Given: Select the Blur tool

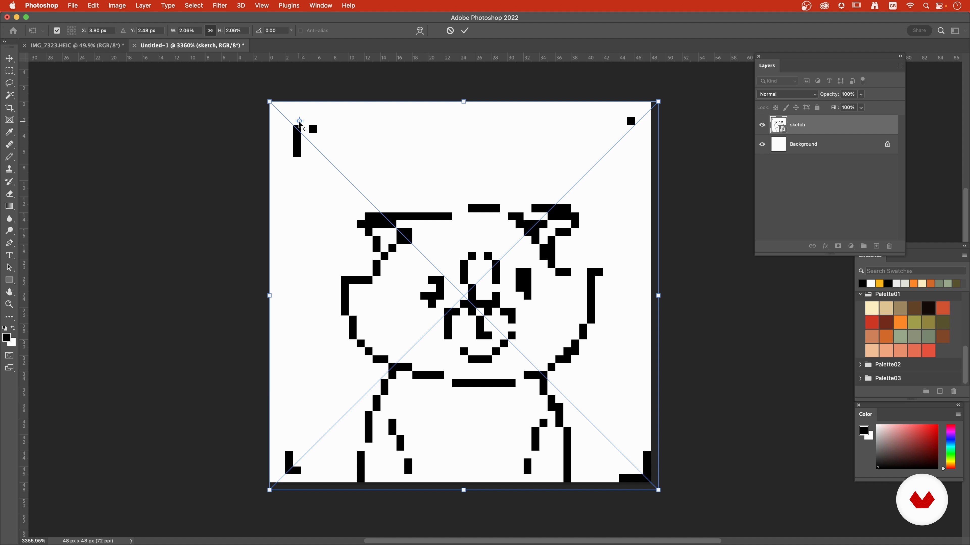Looking at the screenshot, I should (9, 219).
